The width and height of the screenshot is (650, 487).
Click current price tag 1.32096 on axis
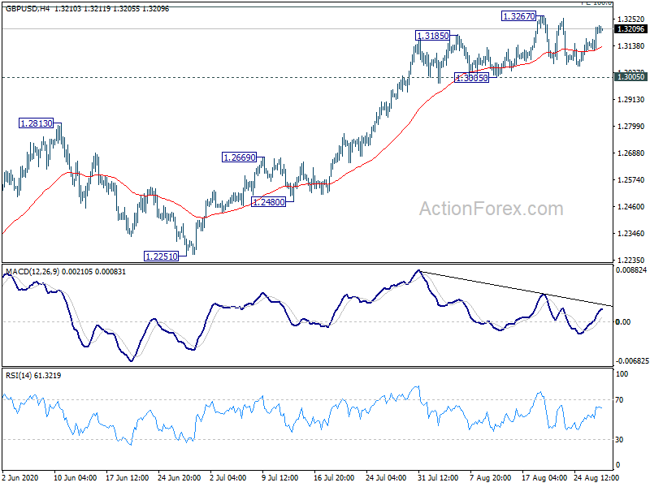click(630, 29)
